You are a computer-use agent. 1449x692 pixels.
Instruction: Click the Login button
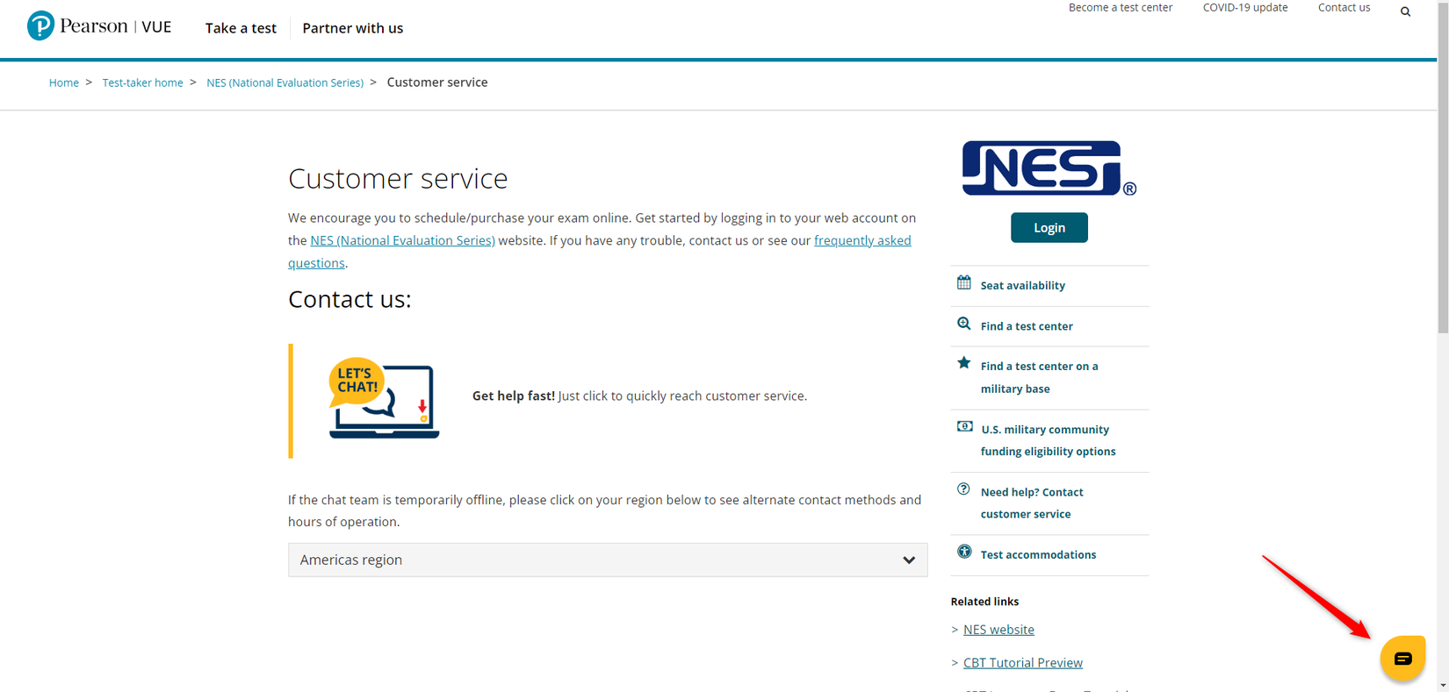pyautogui.click(x=1049, y=228)
